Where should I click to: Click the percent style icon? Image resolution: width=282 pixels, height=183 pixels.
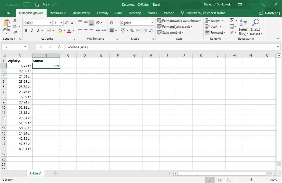(132, 31)
